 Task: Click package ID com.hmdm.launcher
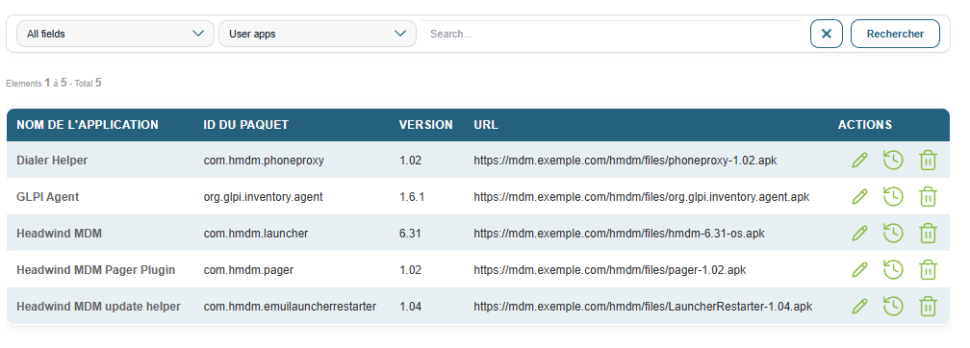pos(256,234)
